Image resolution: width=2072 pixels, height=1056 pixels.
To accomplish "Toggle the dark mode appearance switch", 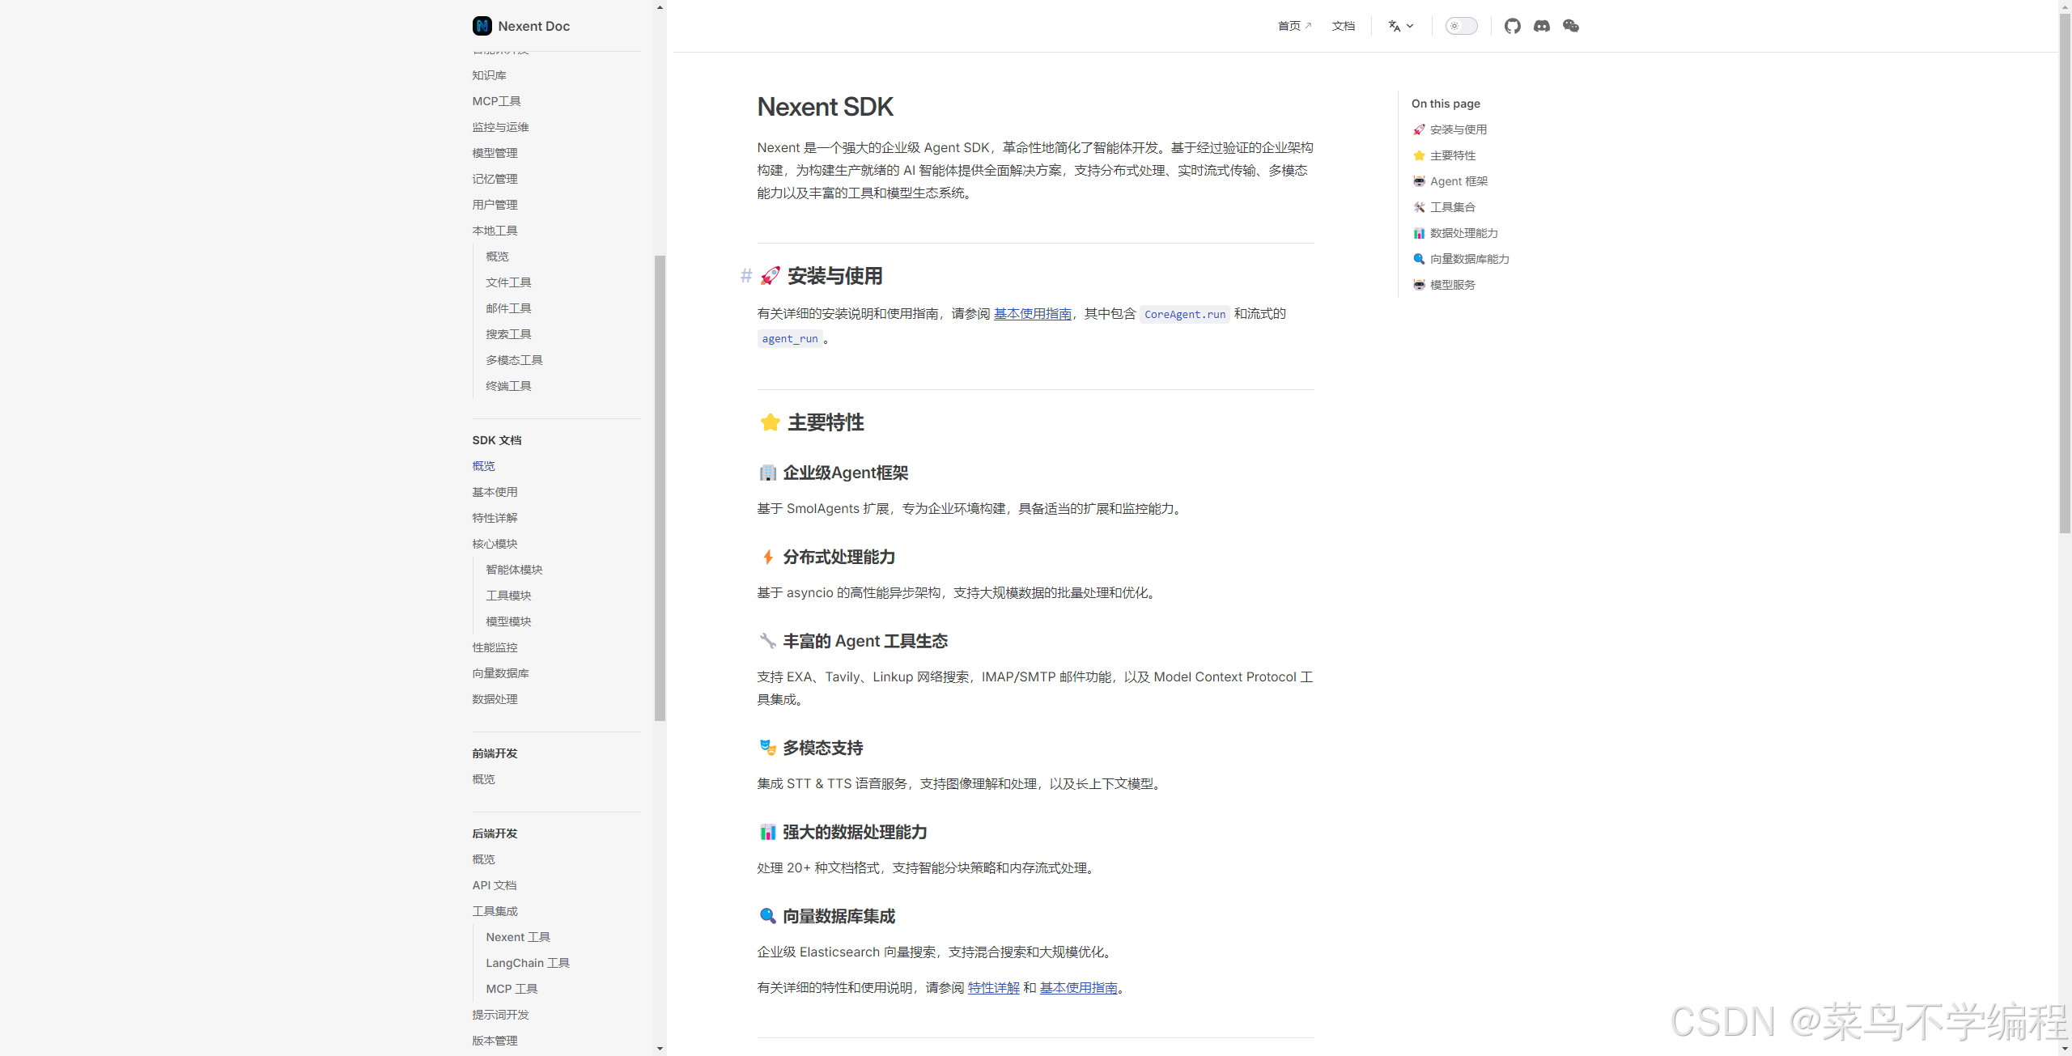I will coord(1461,26).
